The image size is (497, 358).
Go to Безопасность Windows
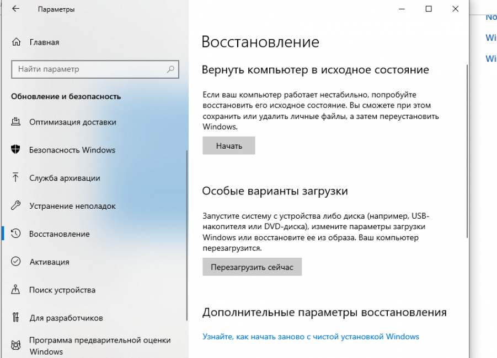pos(72,150)
